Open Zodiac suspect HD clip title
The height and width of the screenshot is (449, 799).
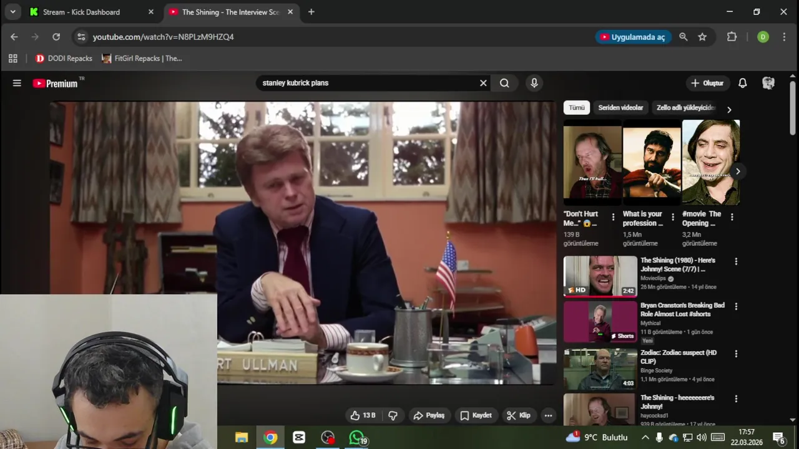pyautogui.click(x=679, y=357)
